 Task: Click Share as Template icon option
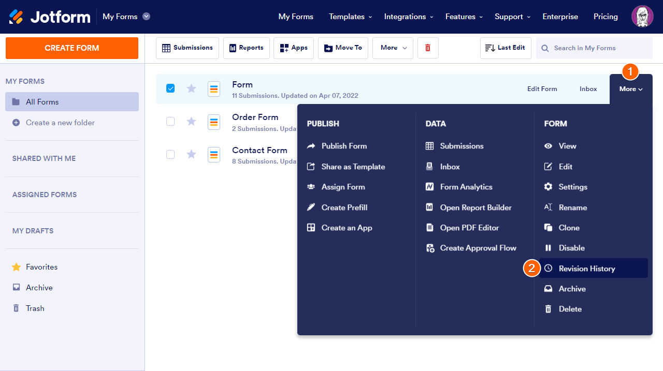tap(311, 167)
